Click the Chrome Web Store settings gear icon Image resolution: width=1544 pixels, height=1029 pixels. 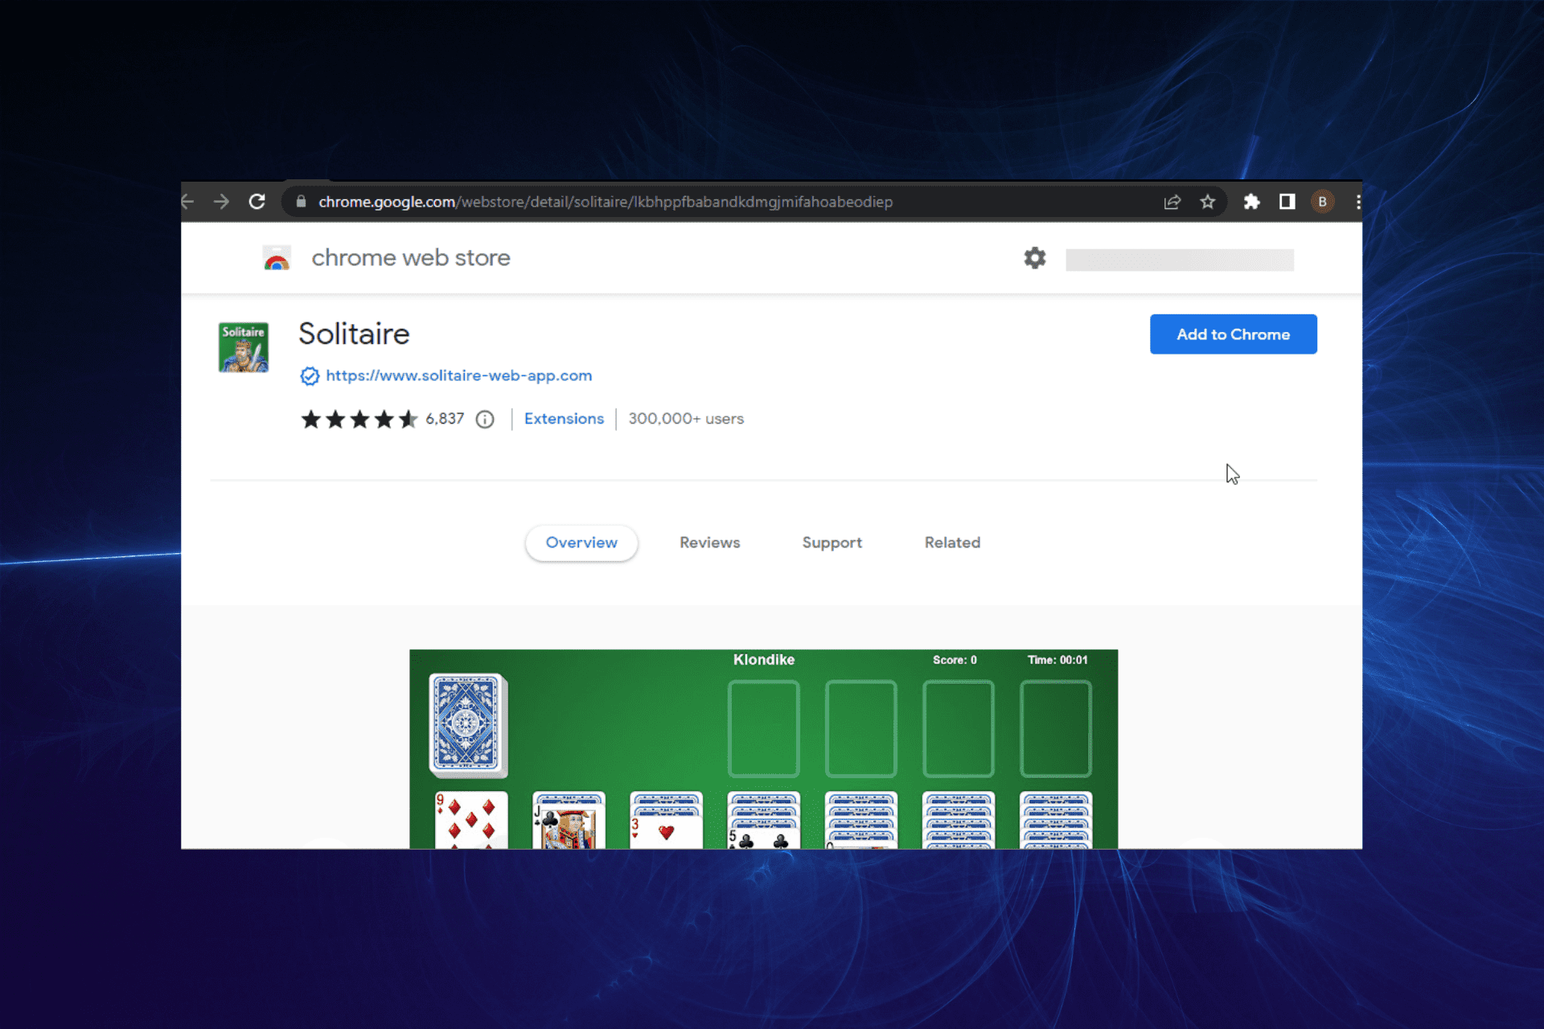1035,258
